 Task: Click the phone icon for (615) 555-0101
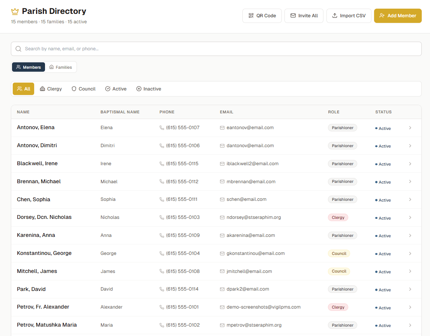point(162,307)
